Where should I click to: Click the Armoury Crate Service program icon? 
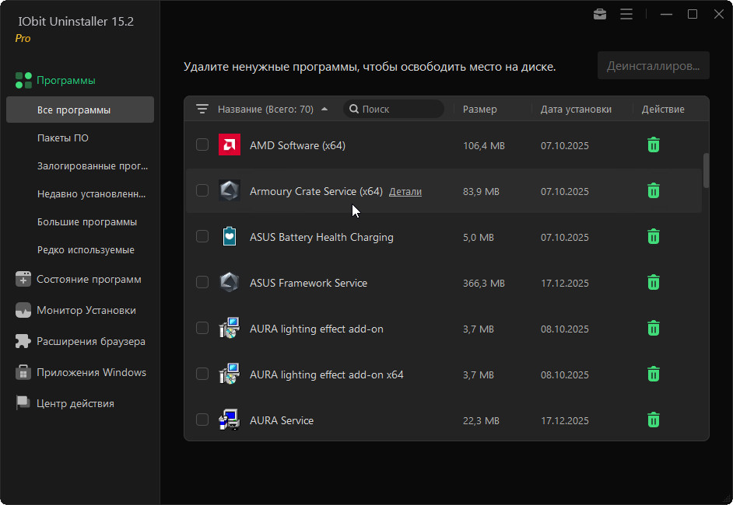230,191
